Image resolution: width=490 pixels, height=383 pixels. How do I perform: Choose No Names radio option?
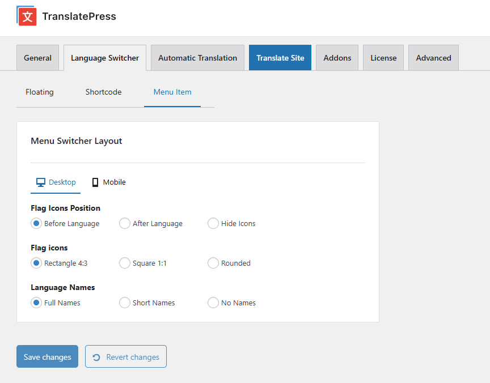(213, 303)
